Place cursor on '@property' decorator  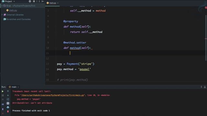coord(71,21)
